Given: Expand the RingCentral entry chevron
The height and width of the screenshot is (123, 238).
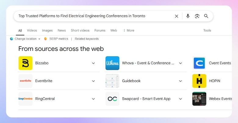Looking at the screenshot, I should pos(93,99).
